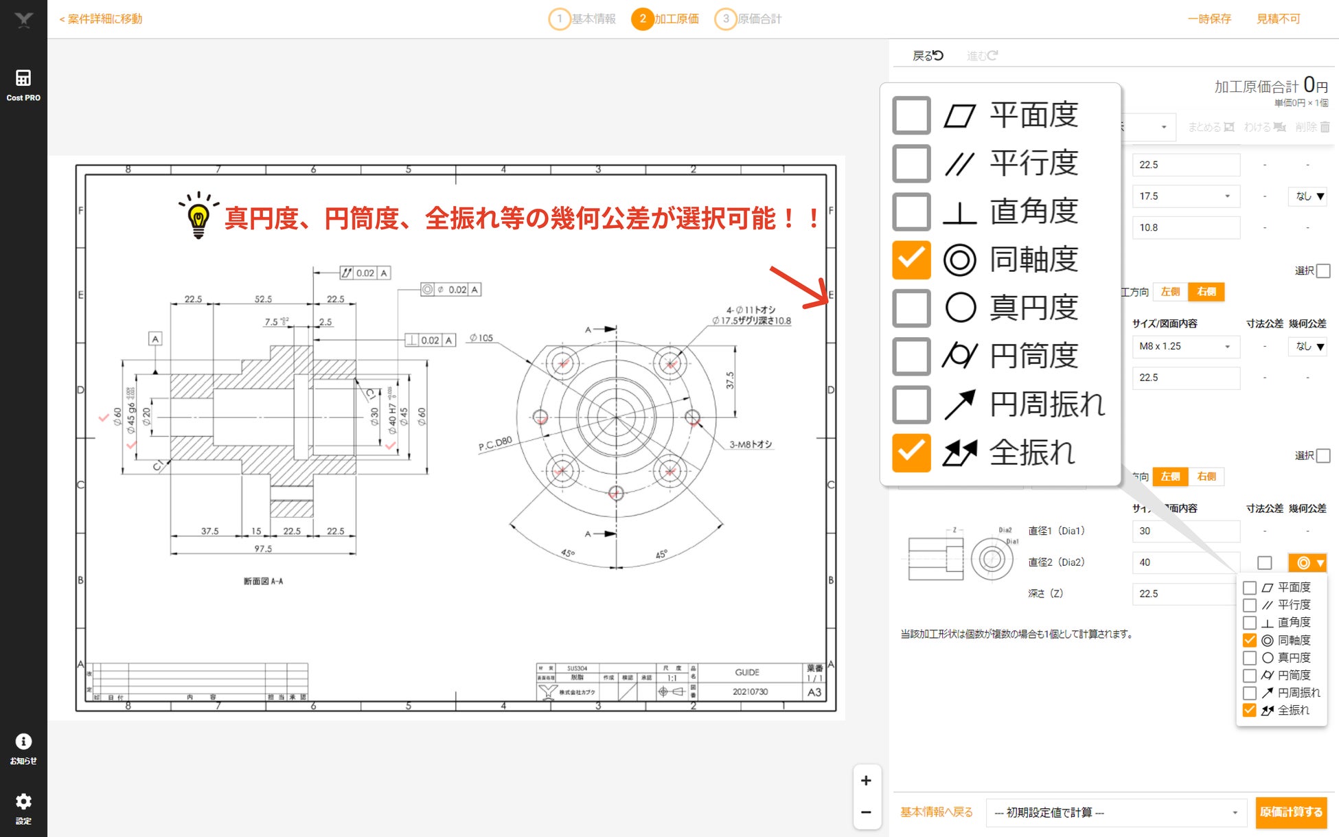Tick the 選択 checkbox near 加工方向
The image size is (1339, 837).
tap(1323, 271)
